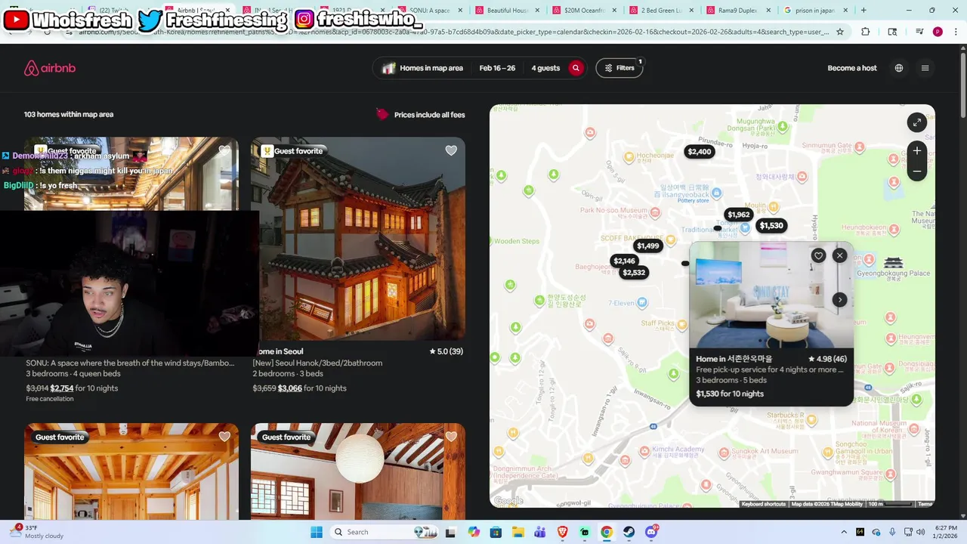Open Chrome three-dot menu

tap(956, 32)
